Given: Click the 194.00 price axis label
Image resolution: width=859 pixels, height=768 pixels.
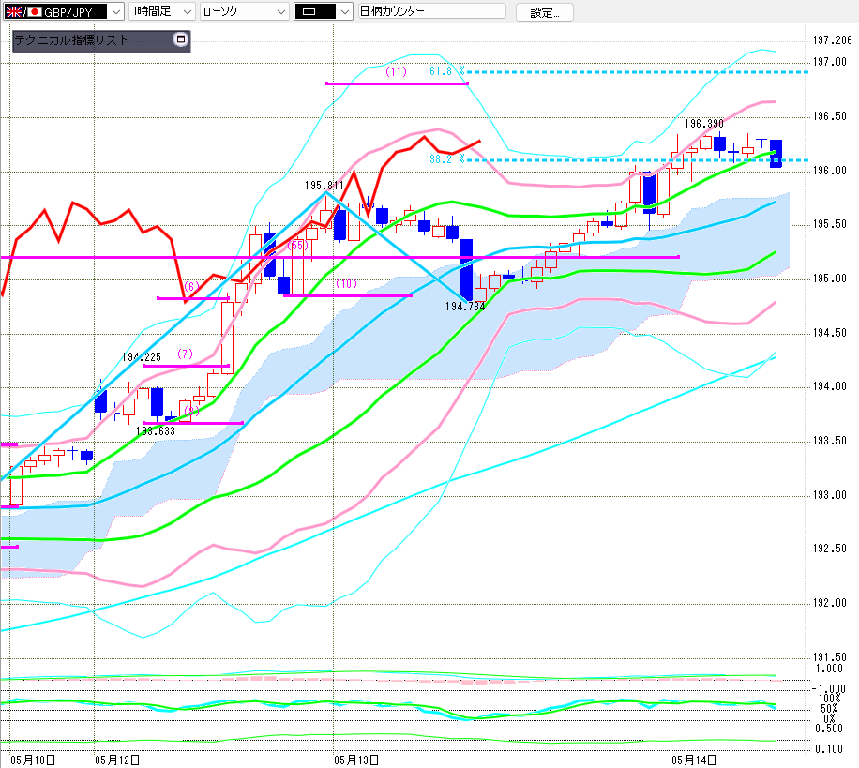Looking at the screenshot, I should pos(829,386).
